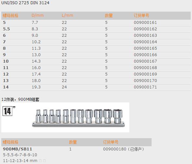This screenshot has width=192, height=164.
Task: Click the L value 24 cell
Action: (64, 87)
